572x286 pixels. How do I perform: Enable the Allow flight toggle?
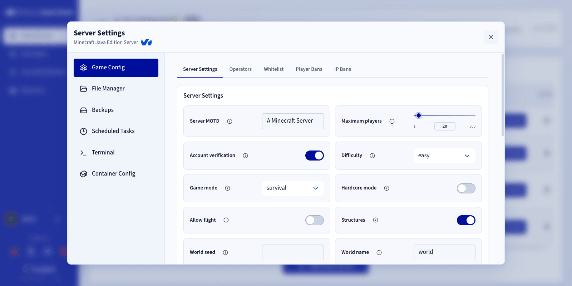[x=315, y=220]
